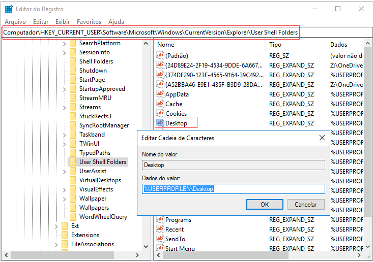Click the Cookies value icon

tap(160, 113)
